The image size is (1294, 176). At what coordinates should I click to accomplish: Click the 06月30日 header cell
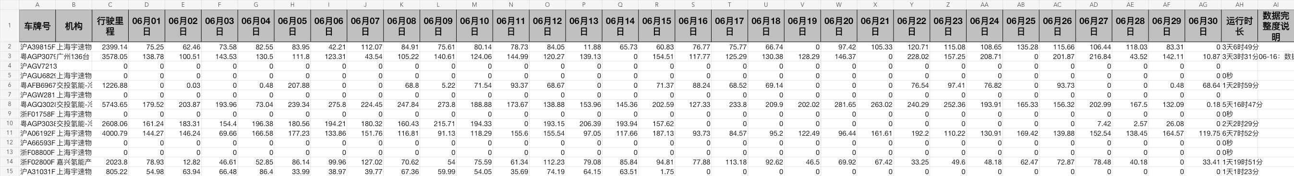pyautogui.click(x=1203, y=26)
